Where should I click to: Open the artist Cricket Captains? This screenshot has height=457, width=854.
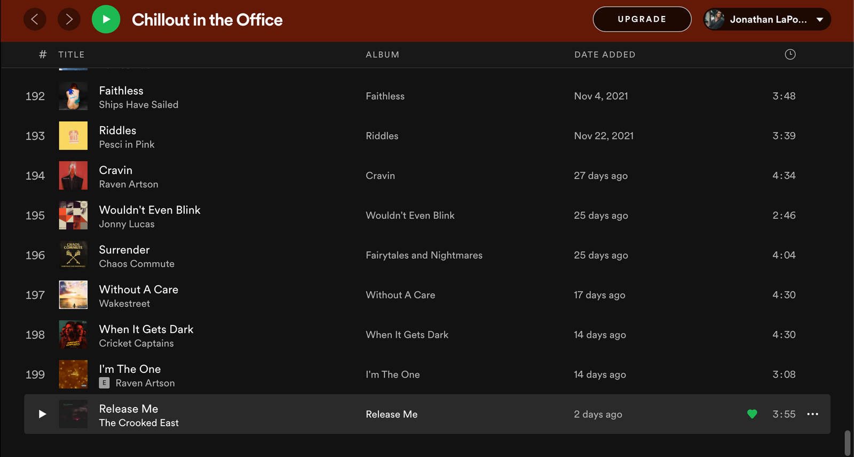[136, 344]
